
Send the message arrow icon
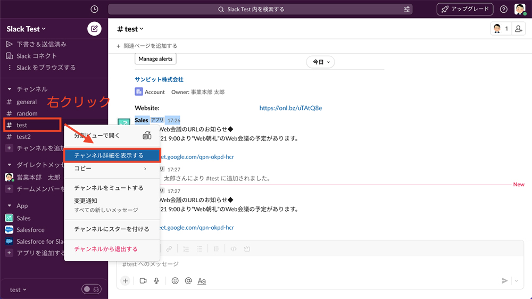click(504, 281)
